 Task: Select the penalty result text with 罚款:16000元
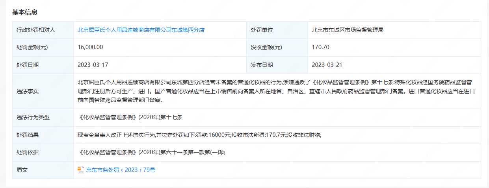[200, 135]
